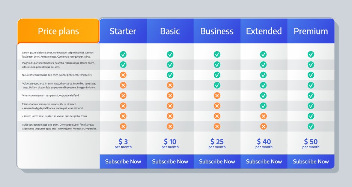Screen dimensions: 352x187
Task: Click Basic's orange X in fourth row
Action: click(170, 85)
